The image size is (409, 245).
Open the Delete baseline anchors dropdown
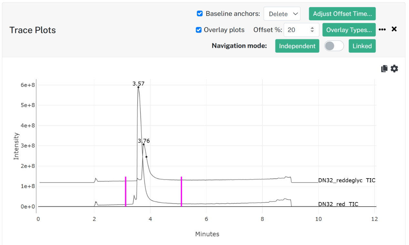tap(282, 14)
